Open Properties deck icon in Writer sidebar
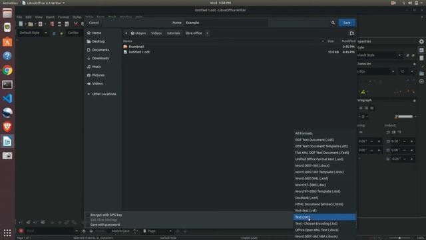This screenshot has width=426, height=240. (x=421, y=51)
